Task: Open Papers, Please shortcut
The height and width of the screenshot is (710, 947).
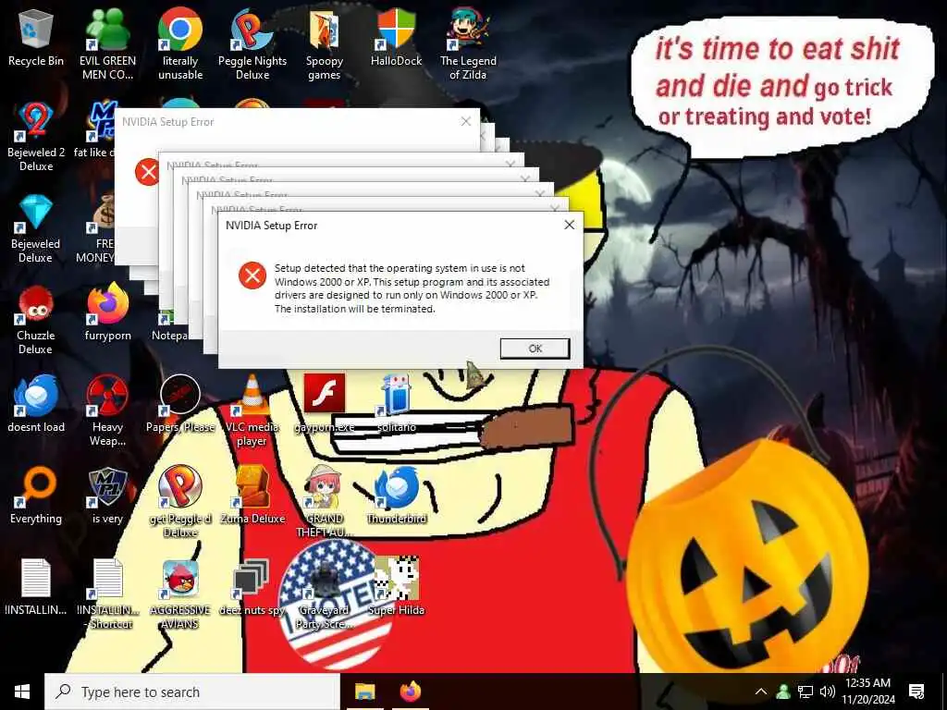Action: pos(180,405)
